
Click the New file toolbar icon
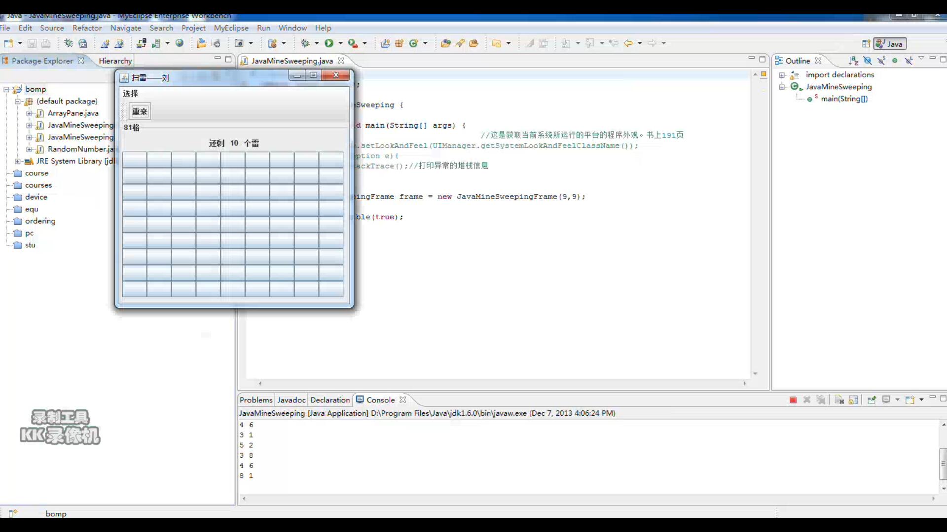pyautogui.click(x=8, y=43)
